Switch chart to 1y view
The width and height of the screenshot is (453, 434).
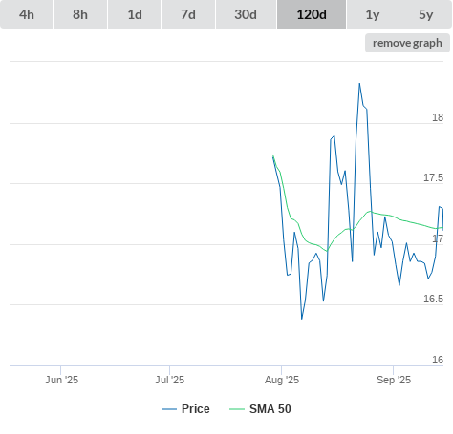373,14
